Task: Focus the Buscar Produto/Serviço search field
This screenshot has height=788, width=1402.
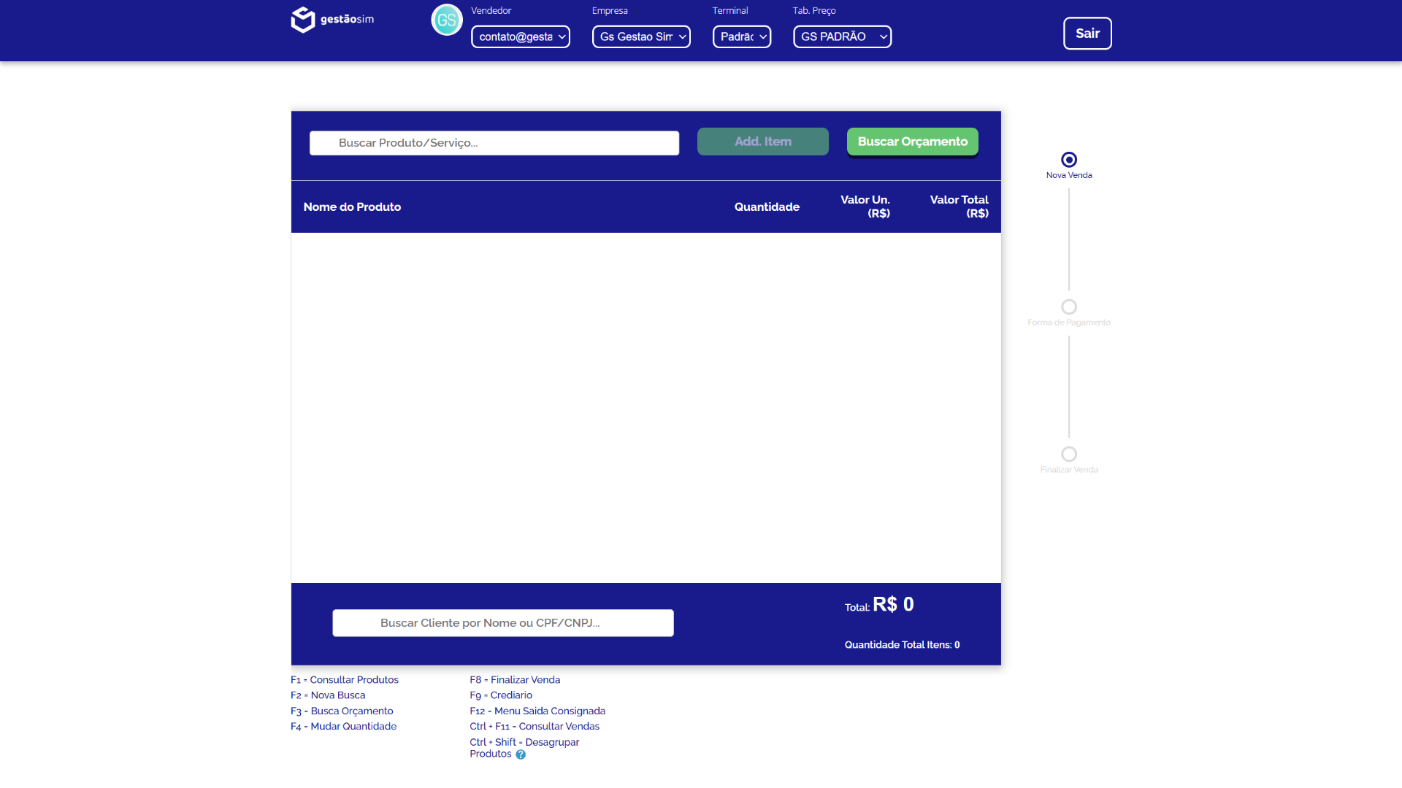Action: click(494, 143)
